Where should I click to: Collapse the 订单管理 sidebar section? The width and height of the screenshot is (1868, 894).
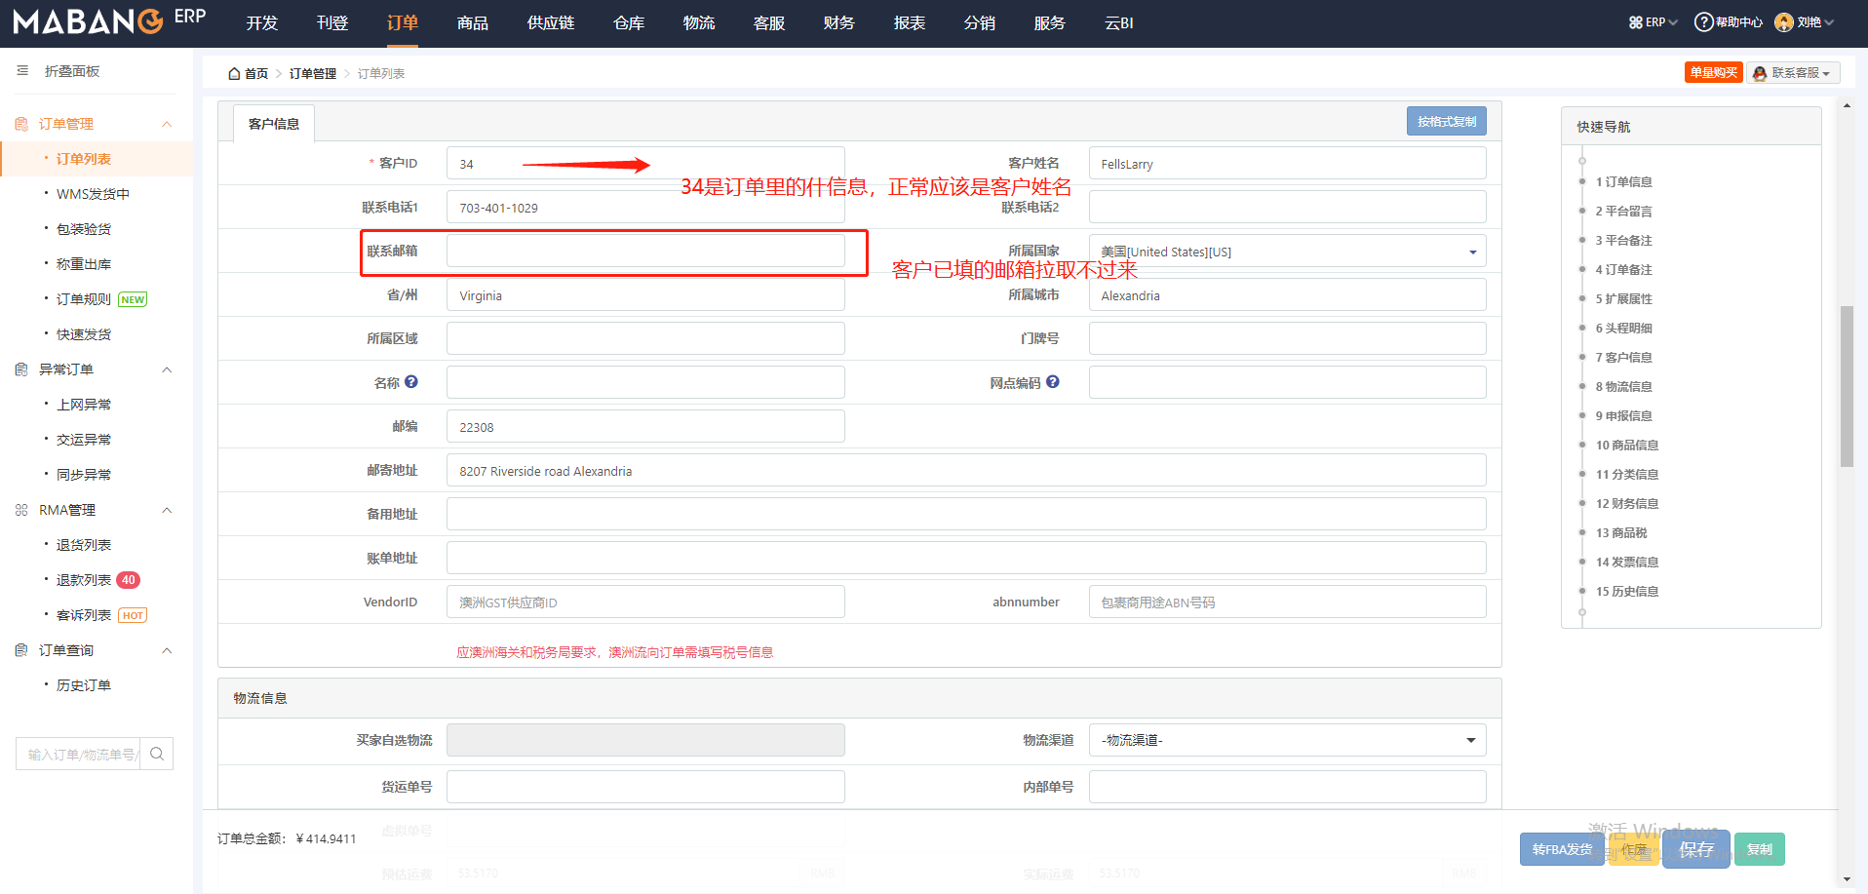pyautogui.click(x=167, y=124)
